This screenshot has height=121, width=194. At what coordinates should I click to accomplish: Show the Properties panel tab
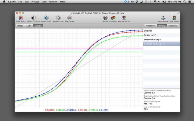[x=150, y=26]
